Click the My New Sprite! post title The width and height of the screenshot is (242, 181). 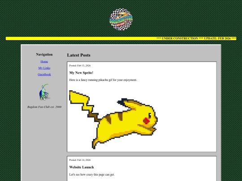click(x=81, y=73)
